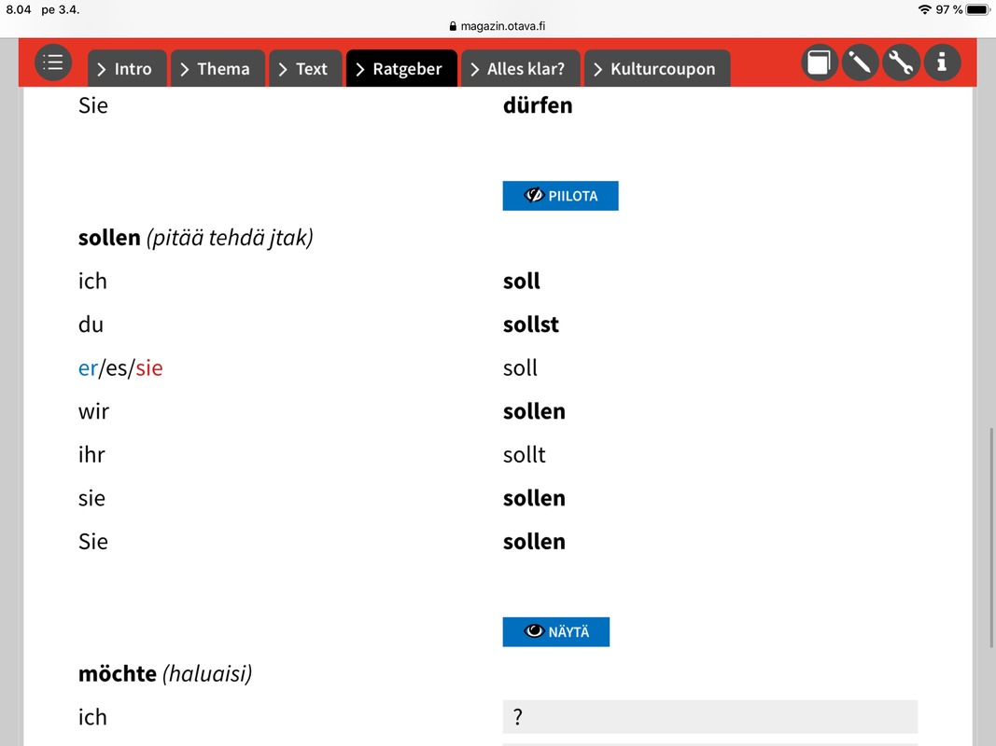Viewport: 996px width, 746px height.
Task: Hide answers with the PIILOTA button
Action: [560, 196]
